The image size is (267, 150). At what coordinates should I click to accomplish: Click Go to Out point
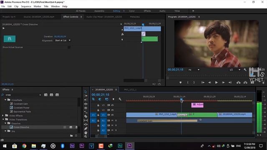[x=230, y=82]
